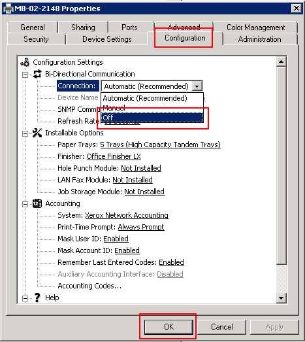The image size is (305, 342).
Task: Open the Office Finisher LX finisher link
Action: (114, 156)
